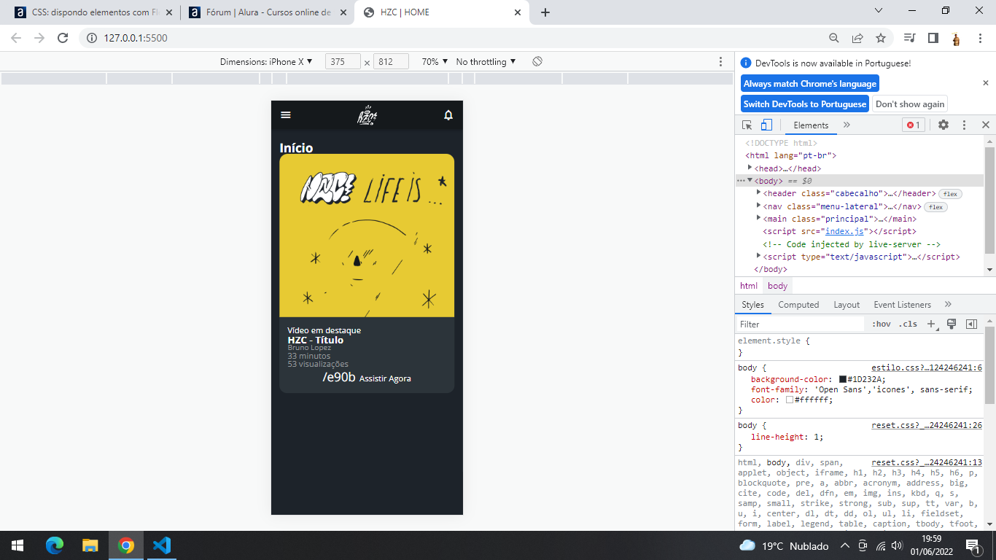Open the estilo.css source link
996x560 pixels.
(x=927, y=368)
